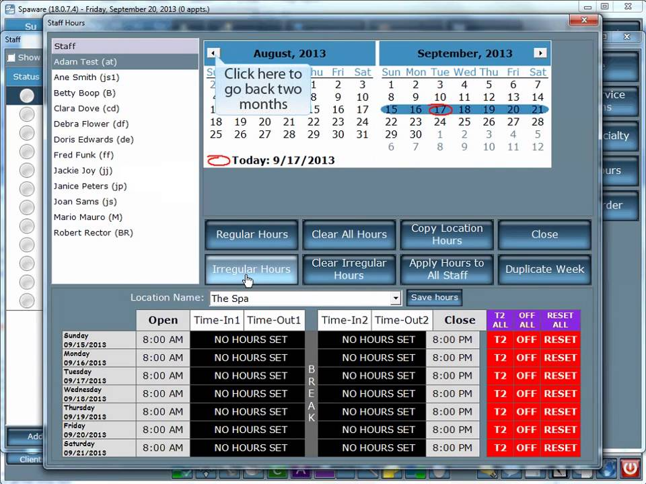Select staff member Robert Rector (BR)
Screen dimensions: 646x484
(125, 233)
